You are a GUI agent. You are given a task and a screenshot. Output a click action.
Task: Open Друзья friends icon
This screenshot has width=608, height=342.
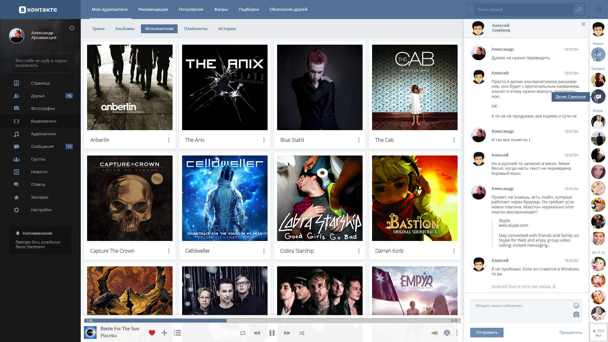click(16, 96)
